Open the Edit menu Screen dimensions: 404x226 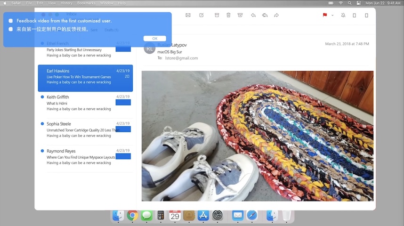tap(40, 3)
